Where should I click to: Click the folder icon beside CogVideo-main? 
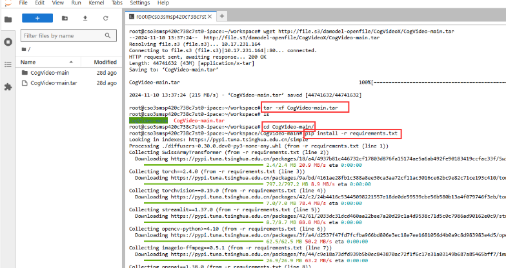(25, 72)
